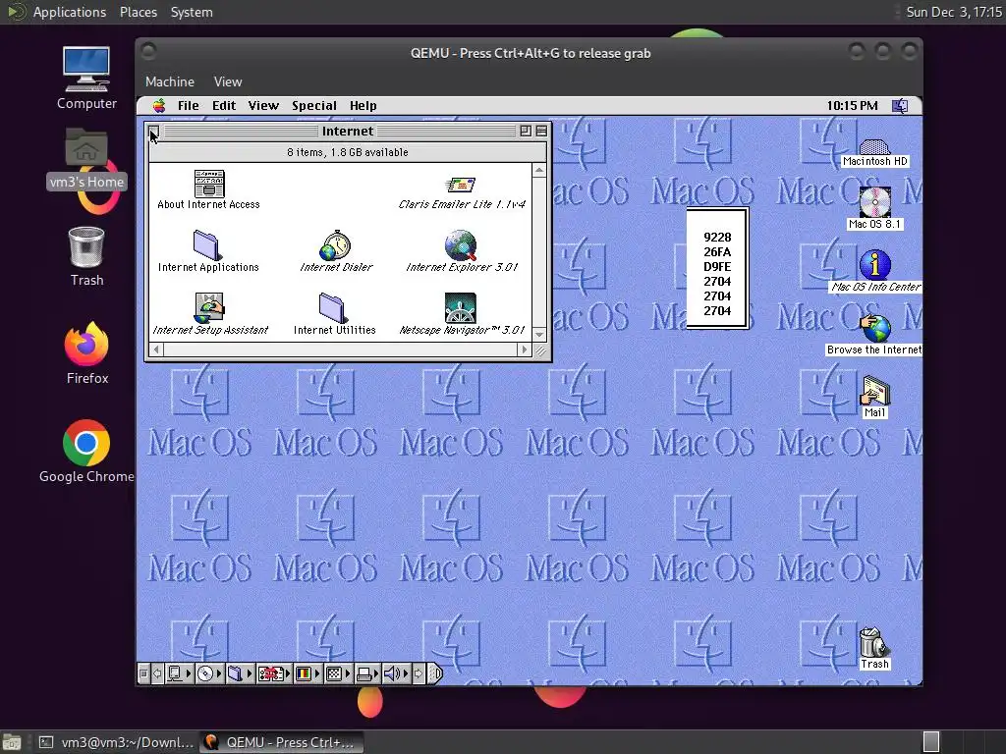Click the Internet window's scroll-left arrow
1006x754 pixels.
point(156,350)
